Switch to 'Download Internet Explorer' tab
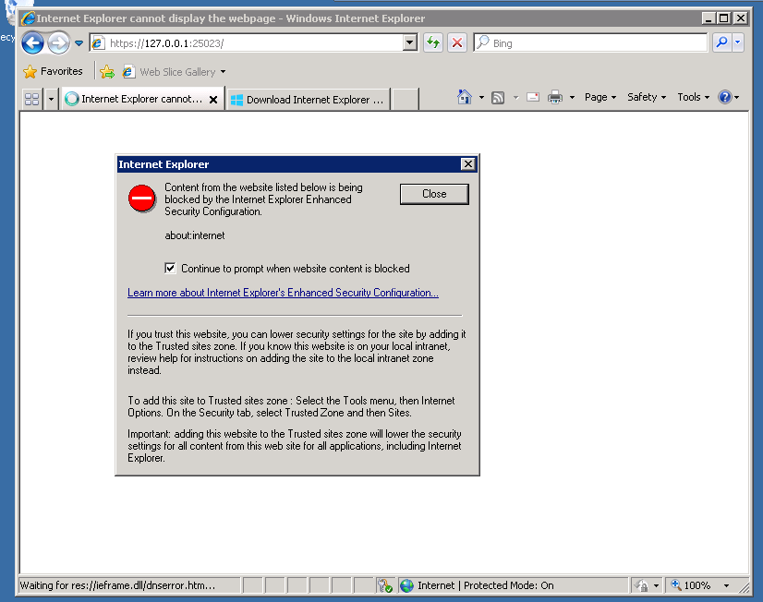The height and width of the screenshot is (602, 763). point(309,100)
